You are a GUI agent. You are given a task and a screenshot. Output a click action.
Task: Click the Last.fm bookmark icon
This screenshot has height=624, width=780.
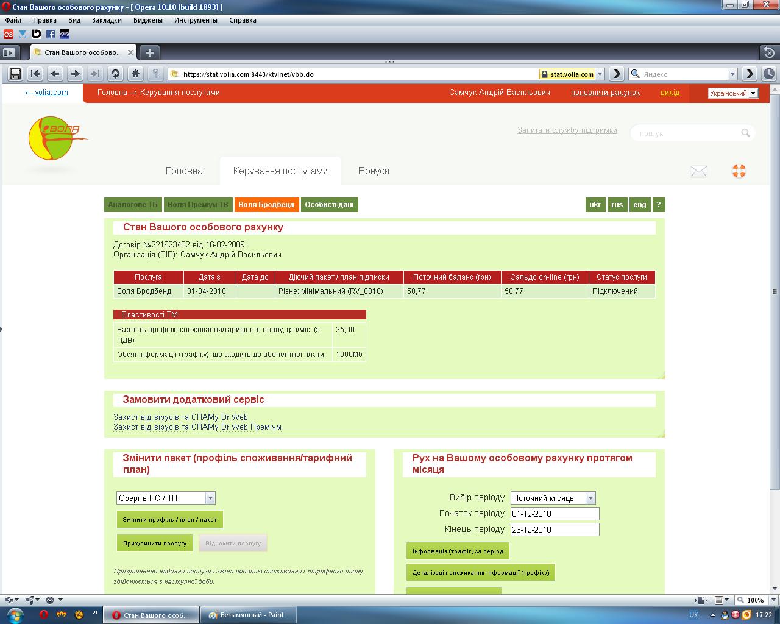9,34
